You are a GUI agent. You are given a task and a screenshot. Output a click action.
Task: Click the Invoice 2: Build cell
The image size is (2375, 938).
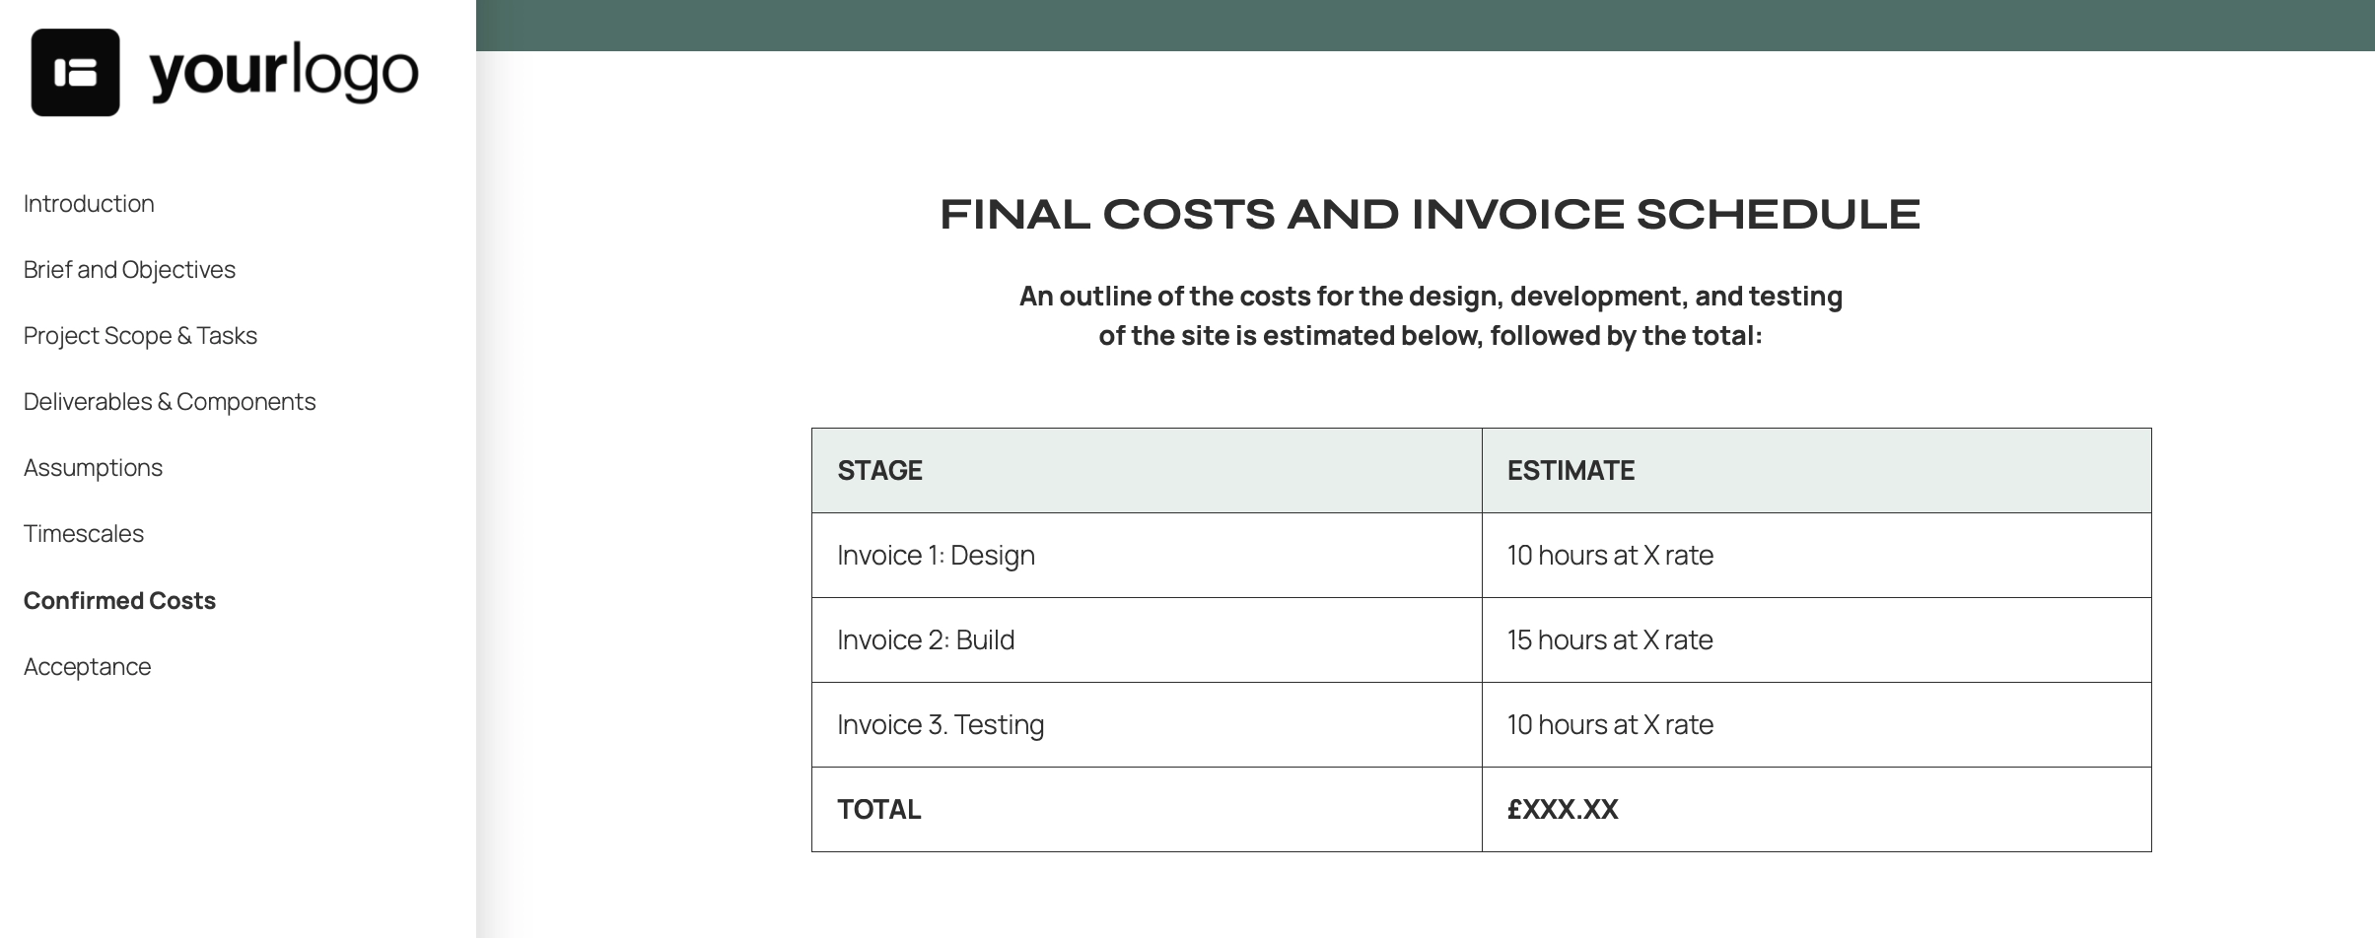click(1147, 639)
